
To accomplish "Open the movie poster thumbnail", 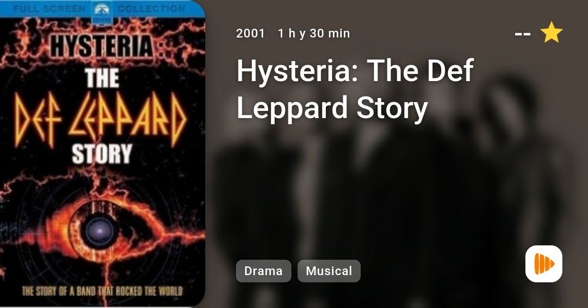I will [103, 154].
